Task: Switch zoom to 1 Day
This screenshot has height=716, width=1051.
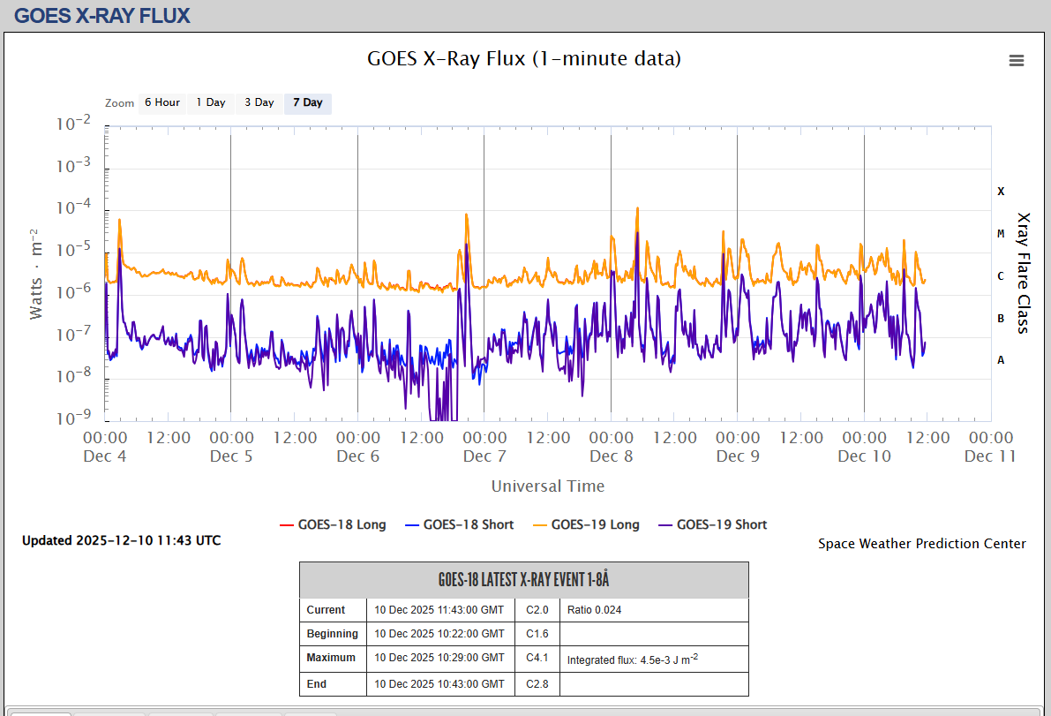Action: (x=211, y=102)
